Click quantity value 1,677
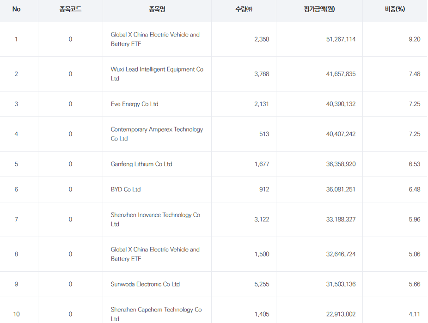The image size is (428, 323). 262,164
